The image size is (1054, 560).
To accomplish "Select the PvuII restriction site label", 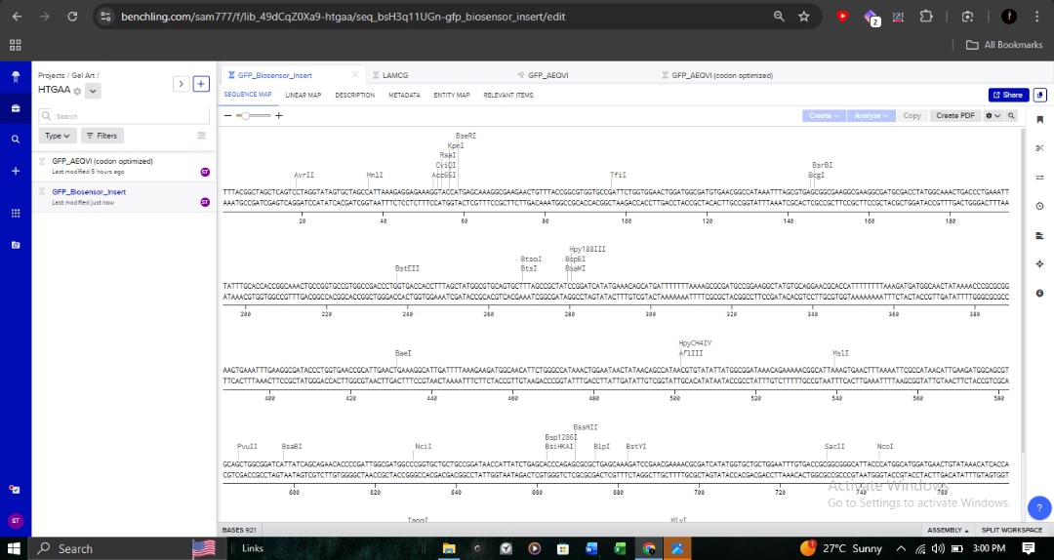I will [247, 447].
